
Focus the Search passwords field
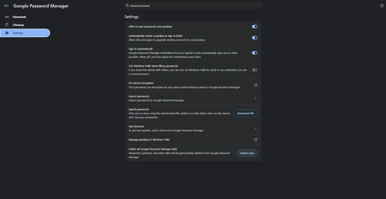193,6
